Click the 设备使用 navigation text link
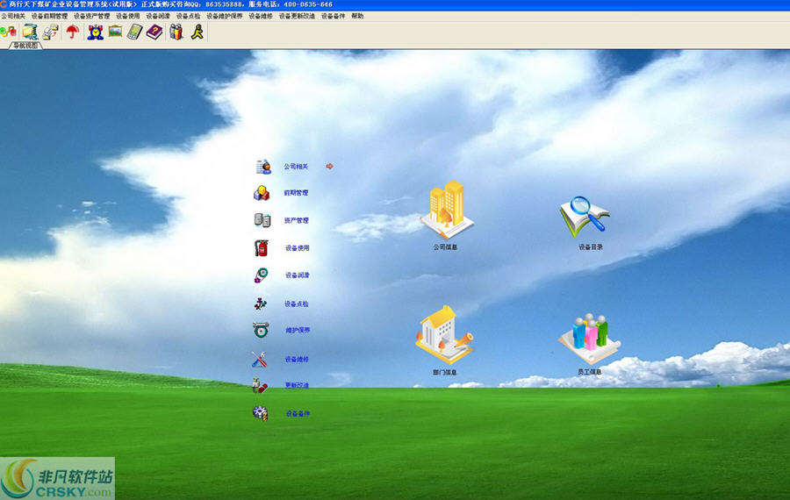 point(298,248)
